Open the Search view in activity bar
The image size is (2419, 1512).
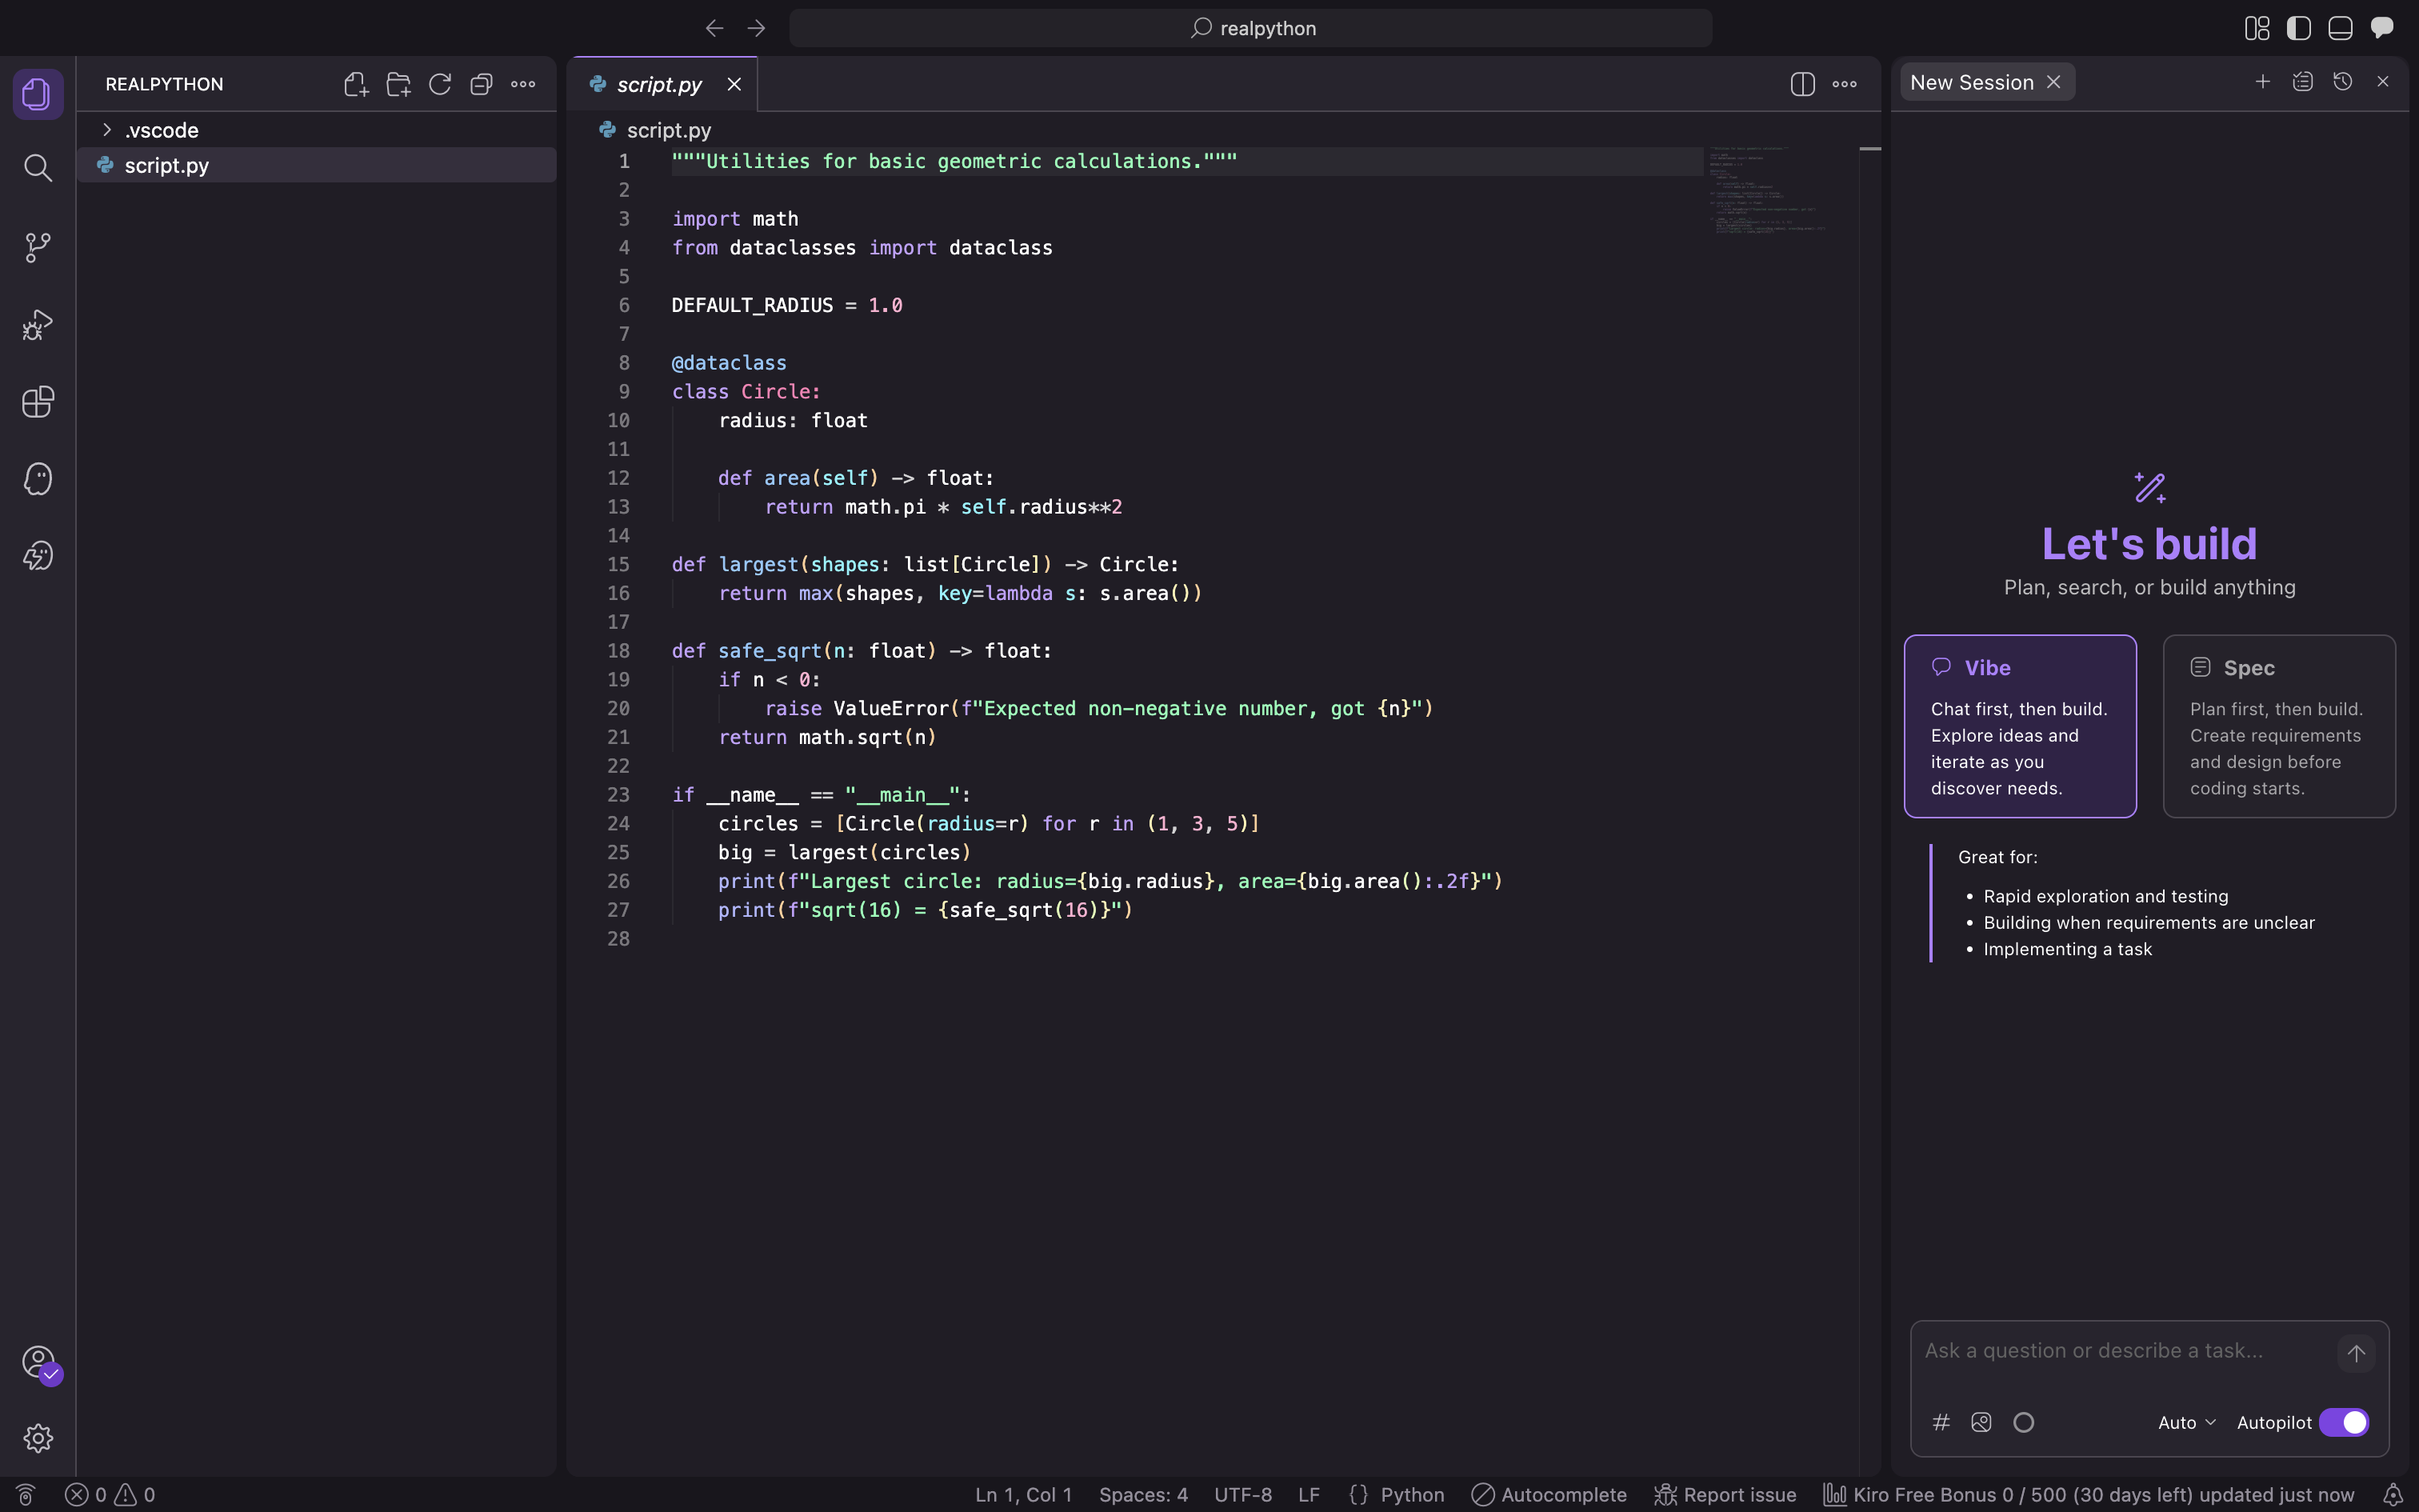point(38,167)
